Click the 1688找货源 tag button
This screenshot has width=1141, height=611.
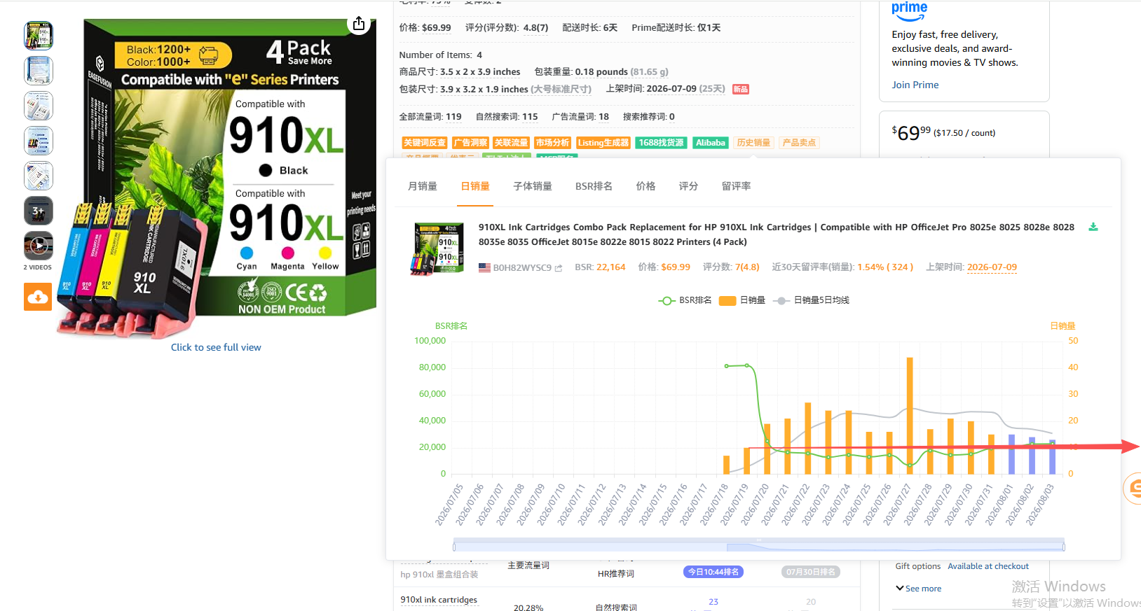(x=661, y=143)
